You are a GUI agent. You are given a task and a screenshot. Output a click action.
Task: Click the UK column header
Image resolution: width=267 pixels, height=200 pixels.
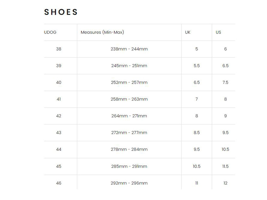pos(188,32)
